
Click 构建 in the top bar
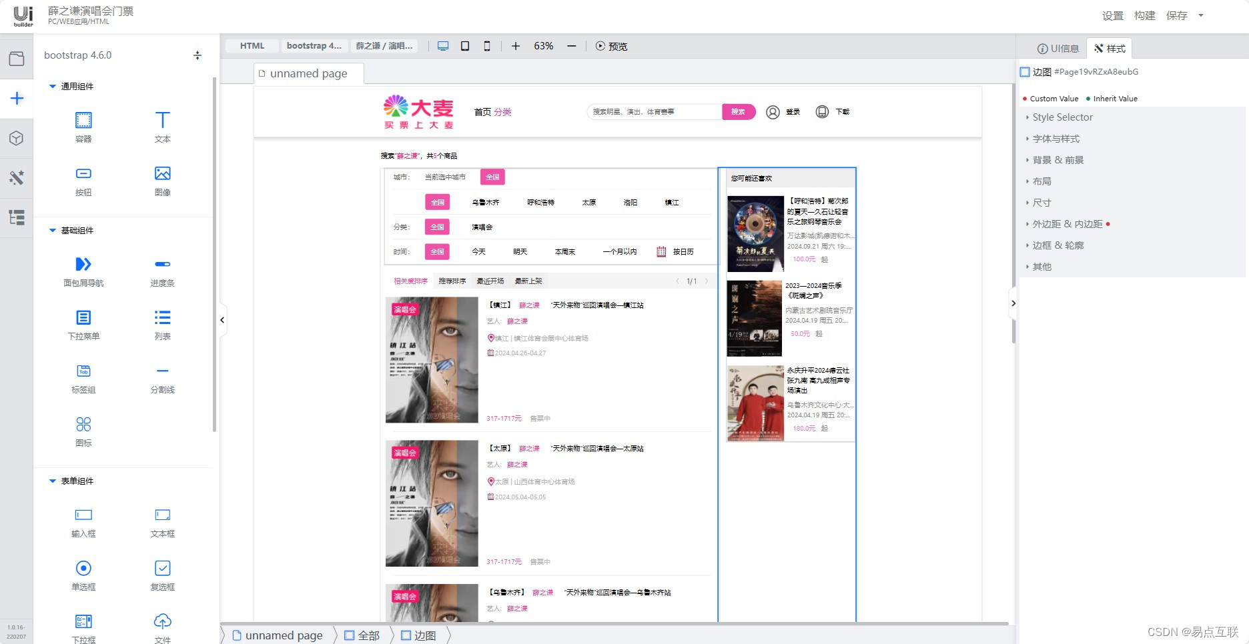pyautogui.click(x=1145, y=15)
